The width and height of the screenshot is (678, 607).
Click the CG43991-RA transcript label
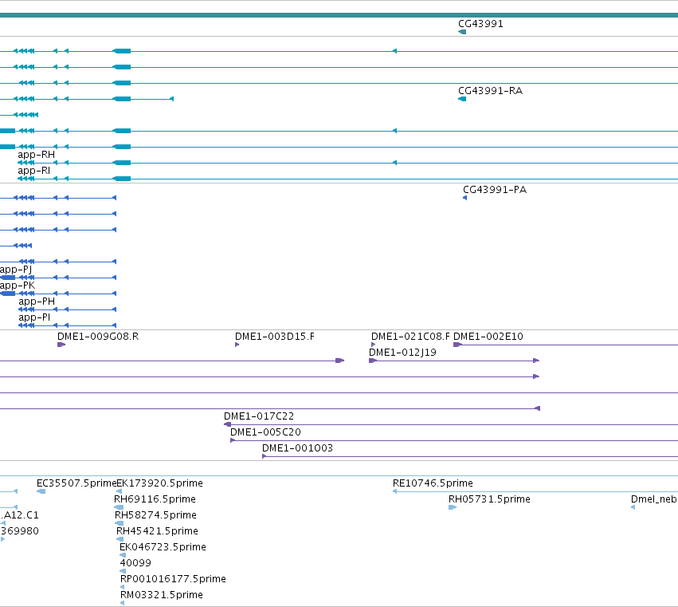pos(490,90)
